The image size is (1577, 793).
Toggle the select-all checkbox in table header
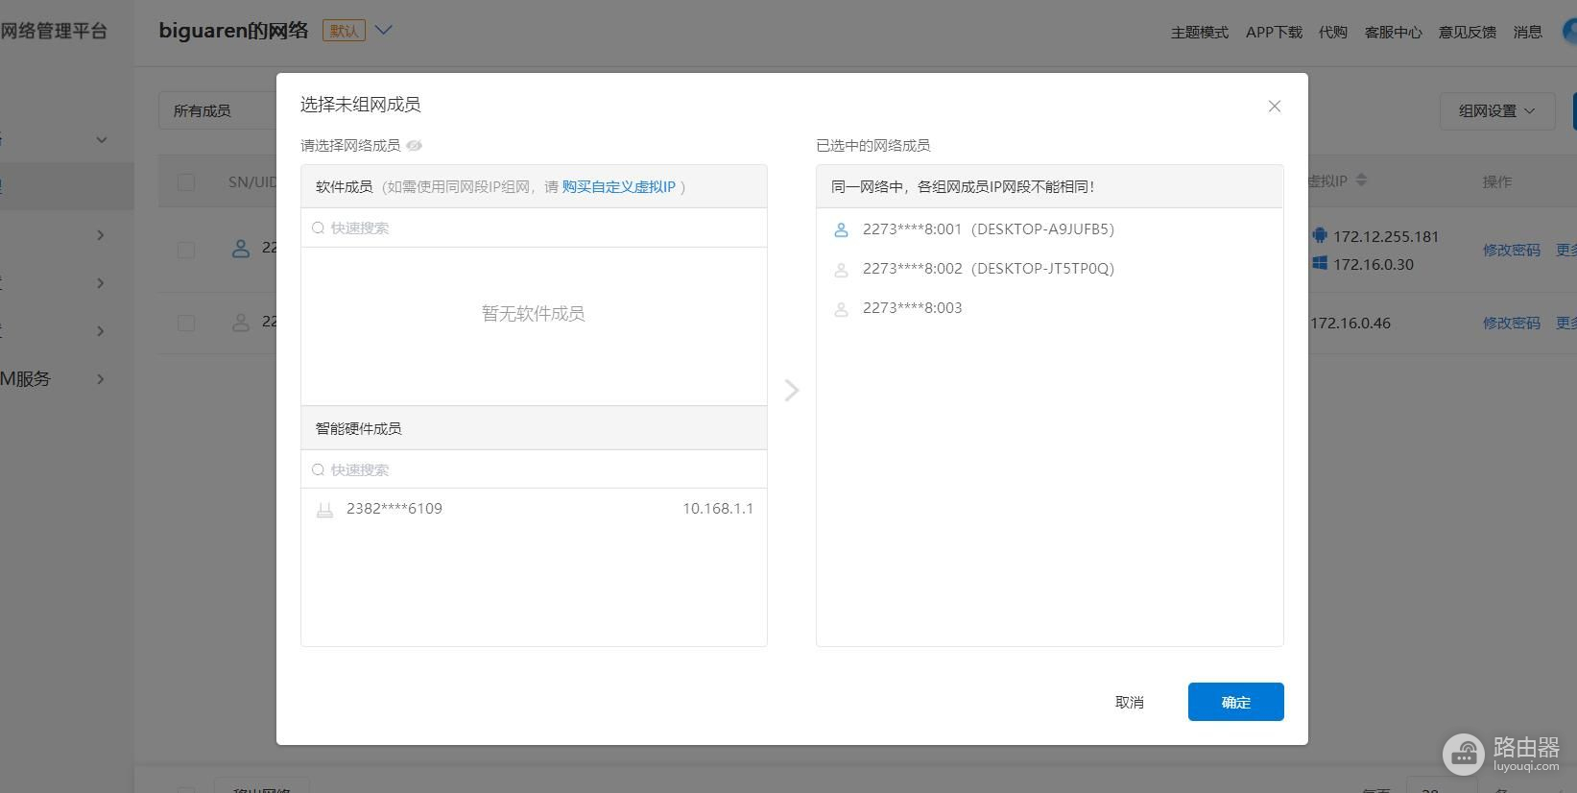(x=186, y=182)
